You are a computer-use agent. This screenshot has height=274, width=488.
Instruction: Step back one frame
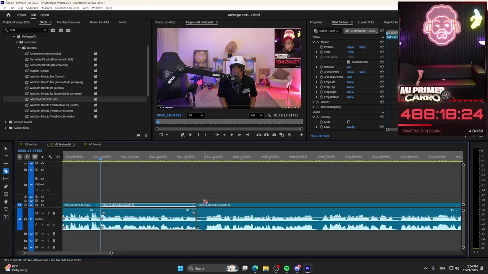pyautogui.click(x=225, y=135)
